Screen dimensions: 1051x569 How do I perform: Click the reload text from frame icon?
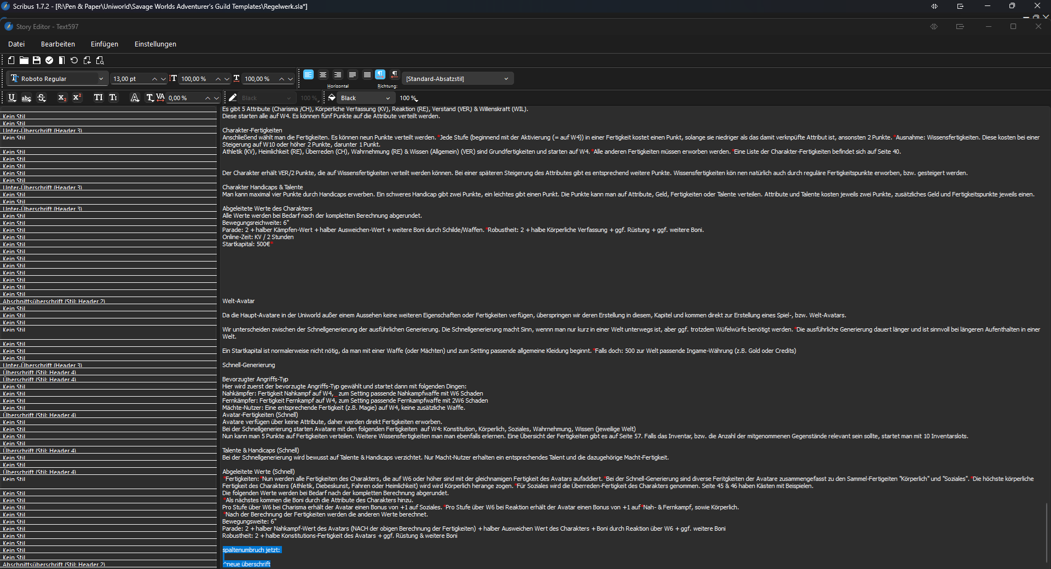[74, 60]
